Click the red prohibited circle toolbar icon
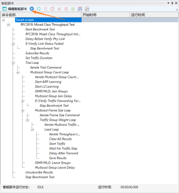Screen dimensions: 179x193 [66, 9]
